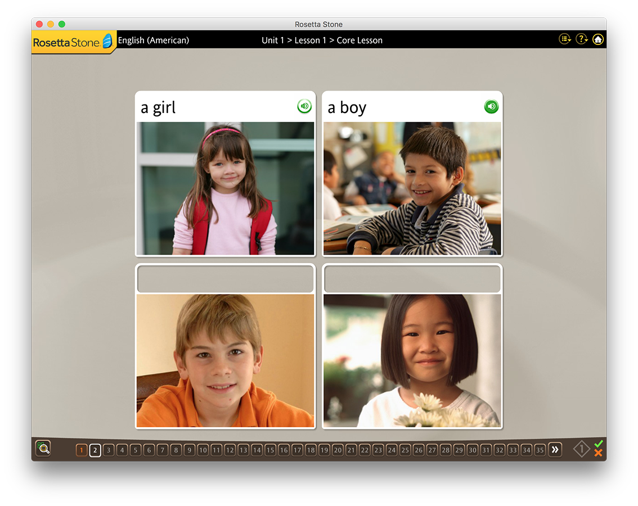The width and height of the screenshot is (638, 506).
Task: Click the double-arrow to reveal more screens
Action: (555, 449)
